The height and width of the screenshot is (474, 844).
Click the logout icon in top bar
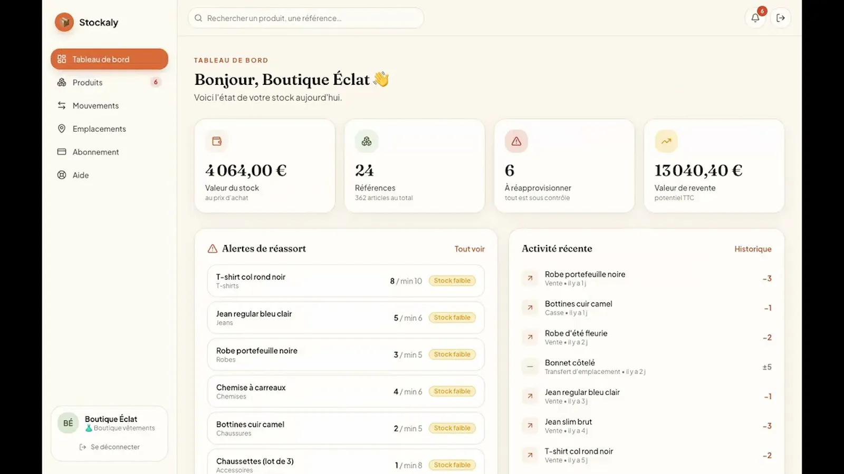coord(781,18)
